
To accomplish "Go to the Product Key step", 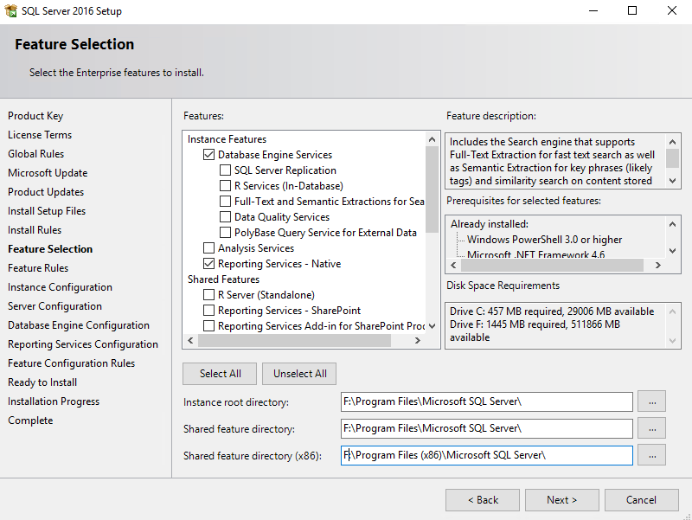I will tap(35, 116).
